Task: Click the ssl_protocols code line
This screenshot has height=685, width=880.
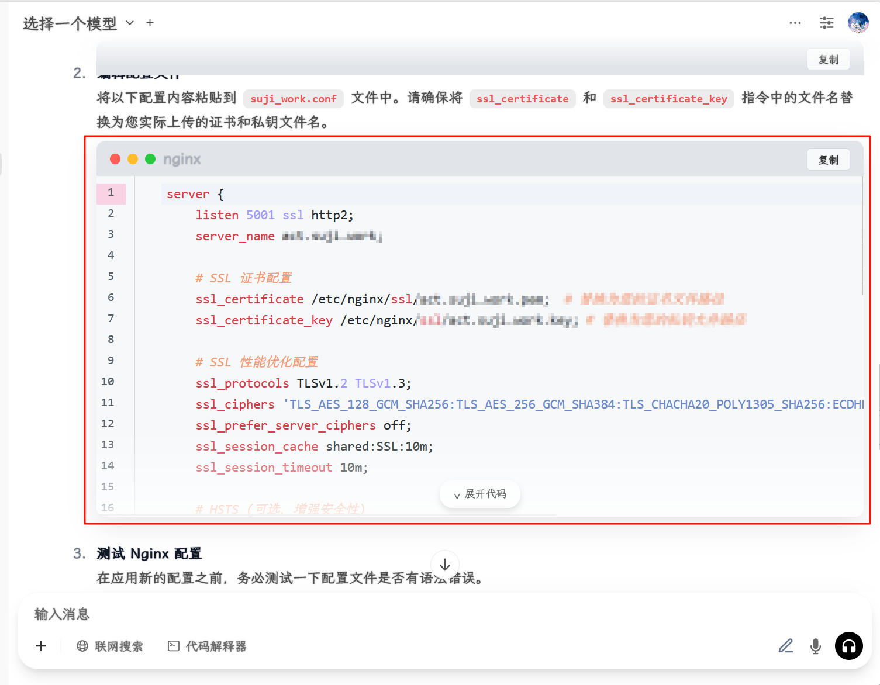Action: pyautogui.click(x=303, y=383)
